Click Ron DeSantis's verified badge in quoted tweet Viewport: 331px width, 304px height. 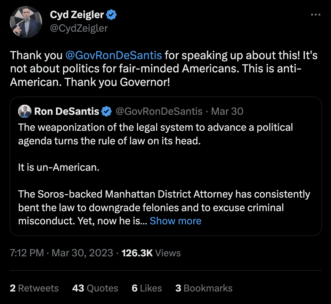coord(107,111)
